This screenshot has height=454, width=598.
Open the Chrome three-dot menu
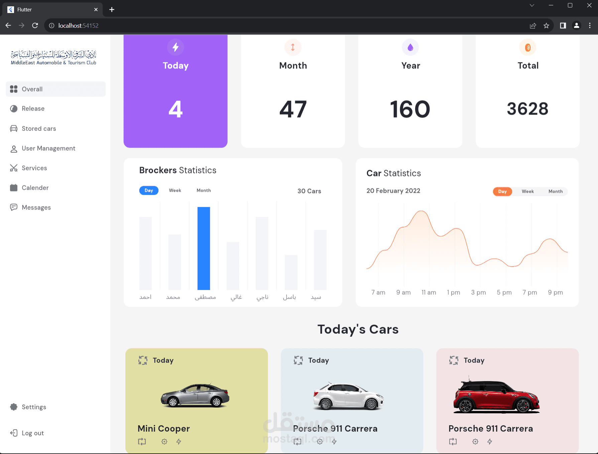coord(590,25)
